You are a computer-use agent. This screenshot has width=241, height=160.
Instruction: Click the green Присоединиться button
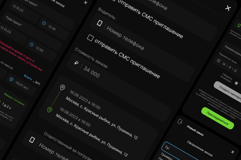pyautogui.click(x=218, y=118)
